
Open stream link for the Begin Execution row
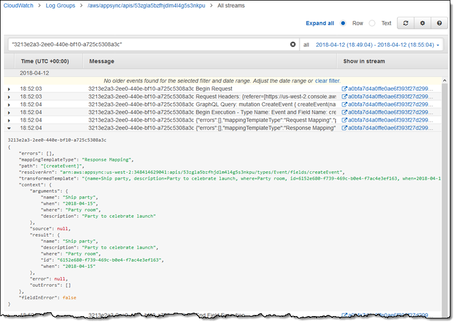345,113
